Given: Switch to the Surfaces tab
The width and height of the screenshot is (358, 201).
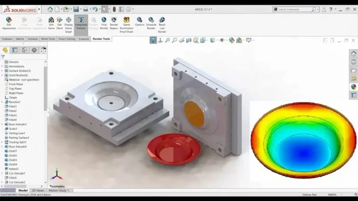Looking at the screenshot, I should click(33, 39).
